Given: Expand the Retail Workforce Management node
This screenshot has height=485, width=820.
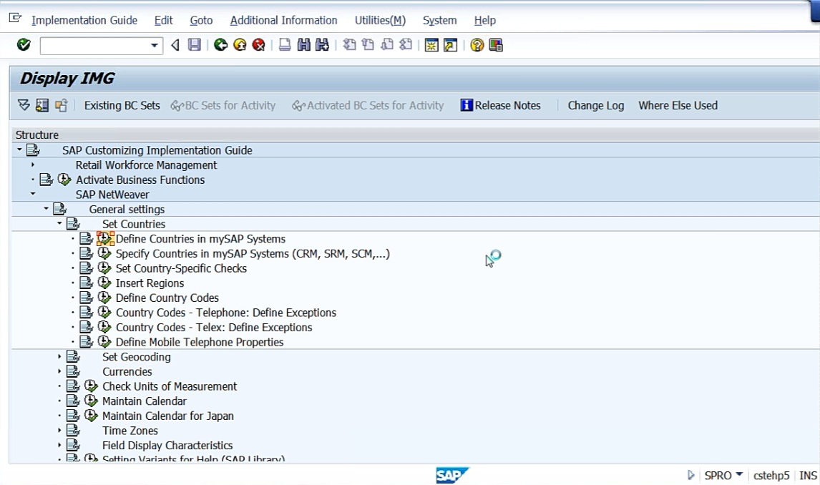Looking at the screenshot, I should coord(33,165).
